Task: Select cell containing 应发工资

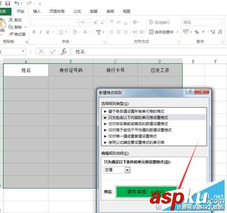Action: (x=160, y=70)
